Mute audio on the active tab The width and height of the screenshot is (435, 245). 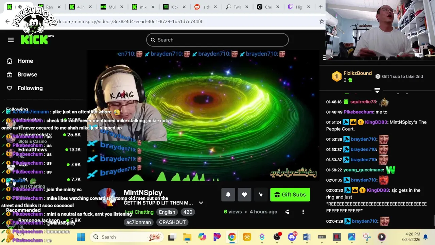[x=19, y=7]
